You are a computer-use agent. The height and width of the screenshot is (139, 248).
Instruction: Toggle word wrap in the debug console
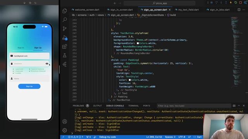(234, 106)
